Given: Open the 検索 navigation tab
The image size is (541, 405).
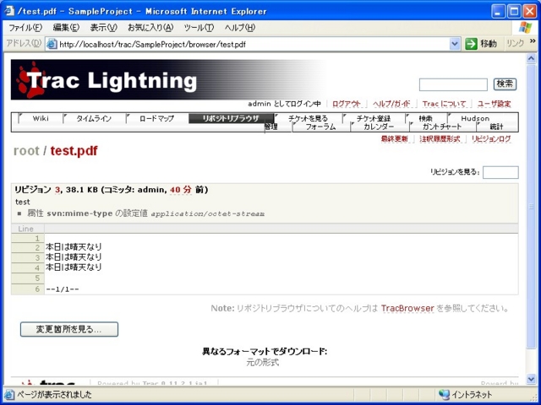Looking at the screenshot, I should click(426, 118).
